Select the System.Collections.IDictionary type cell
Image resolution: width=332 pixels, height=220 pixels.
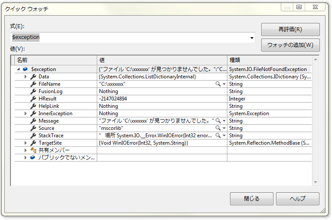coord(270,77)
